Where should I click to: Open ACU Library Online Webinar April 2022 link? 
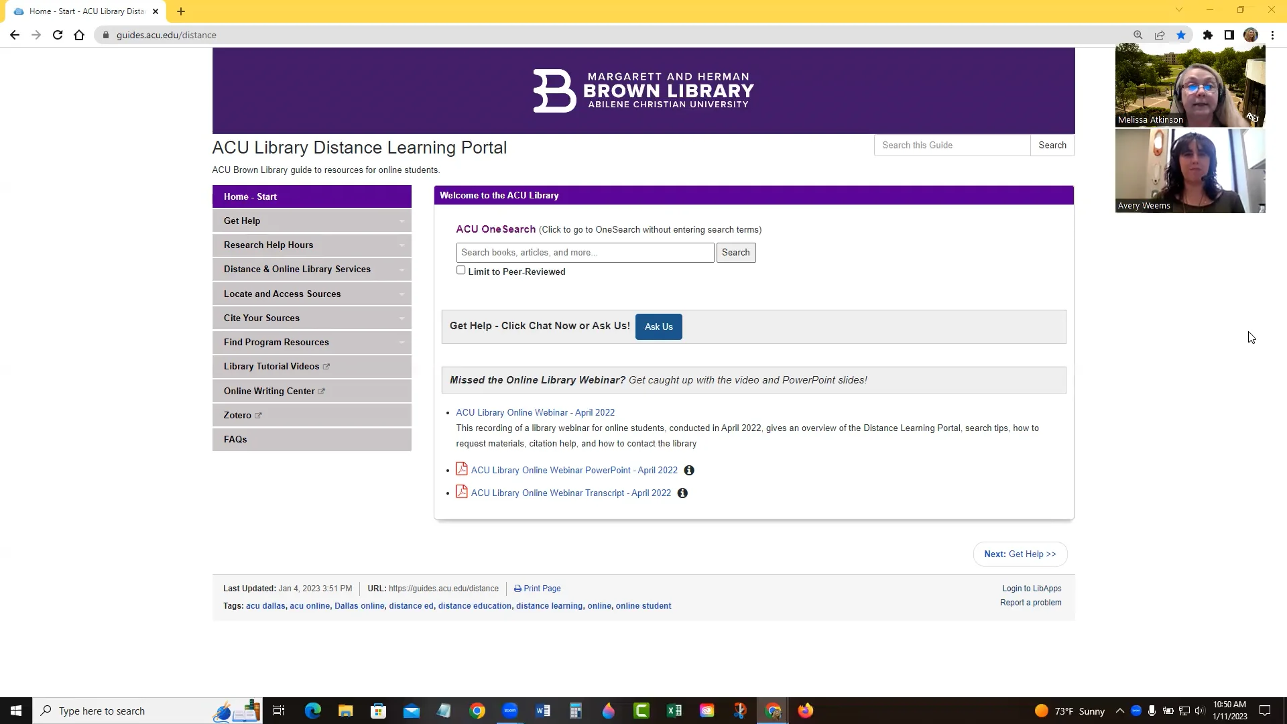coord(535,413)
